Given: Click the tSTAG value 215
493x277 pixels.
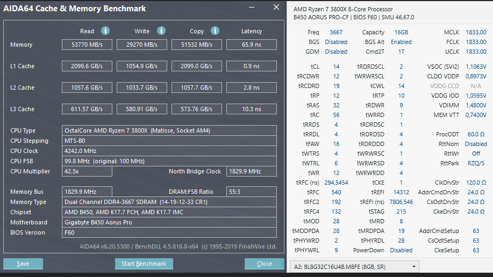Looking at the screenshot, I should (x=401, y=212).
